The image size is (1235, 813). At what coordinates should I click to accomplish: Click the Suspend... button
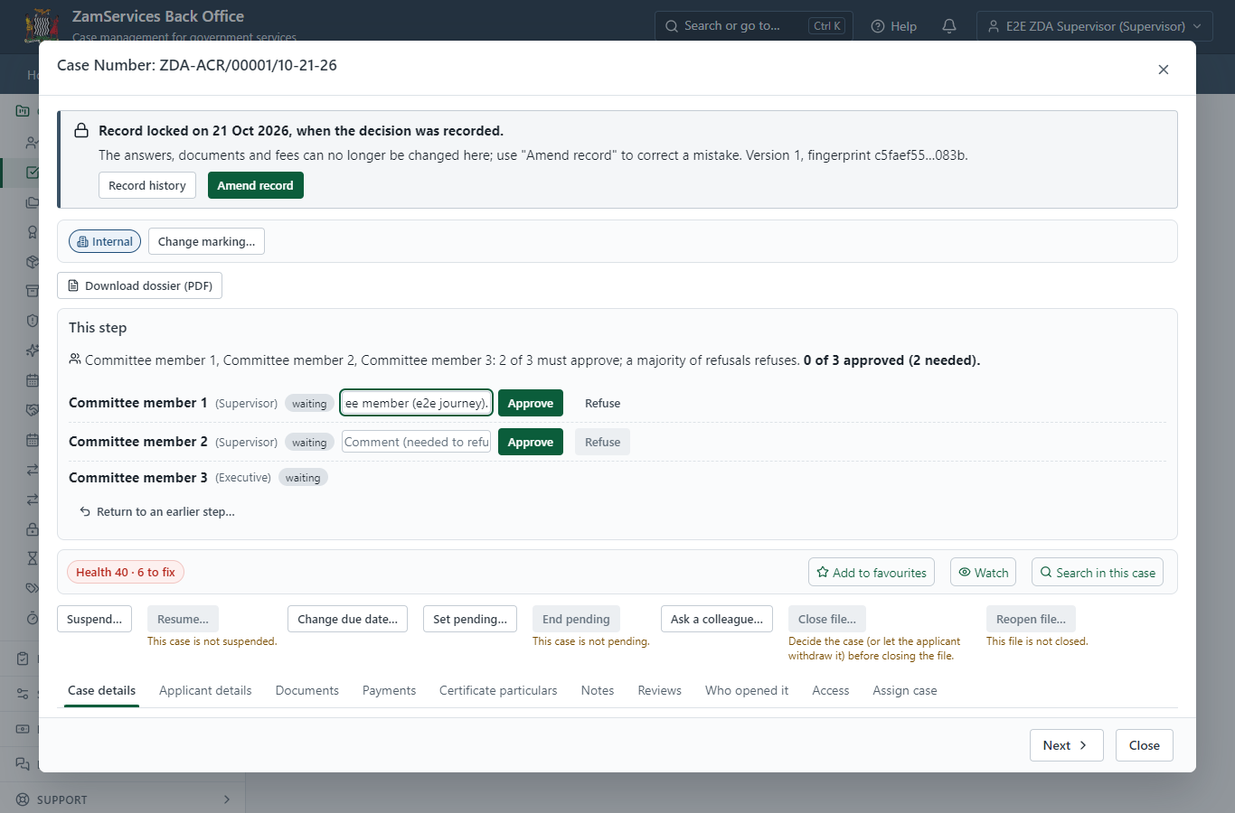pos(94,619)
